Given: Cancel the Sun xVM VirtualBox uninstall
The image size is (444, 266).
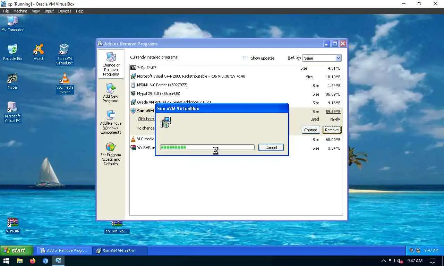Looking at the screenshot, I should [271, 147].
